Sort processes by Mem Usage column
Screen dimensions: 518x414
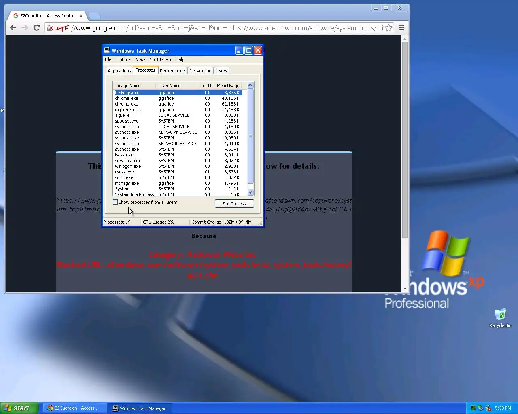click(x=228, y=86)
